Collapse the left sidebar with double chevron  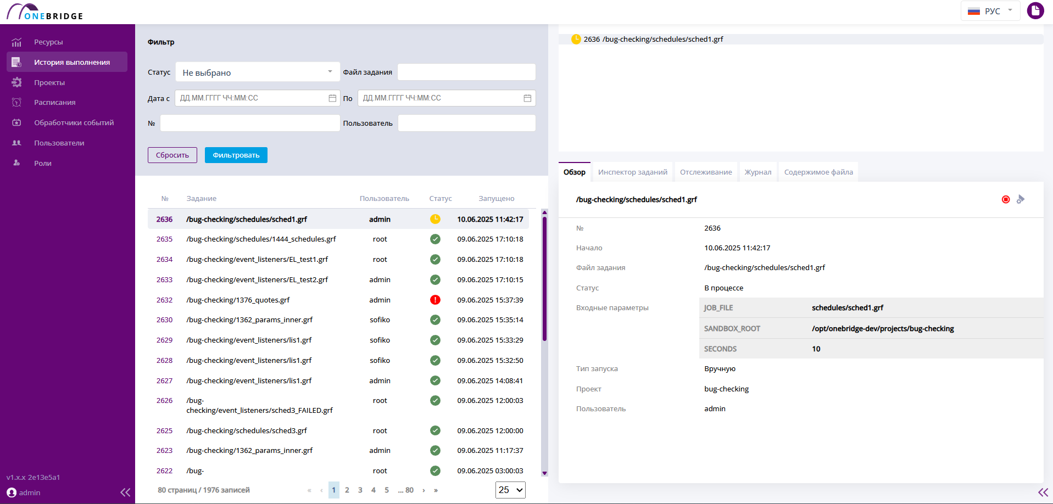tap(125, 492)
